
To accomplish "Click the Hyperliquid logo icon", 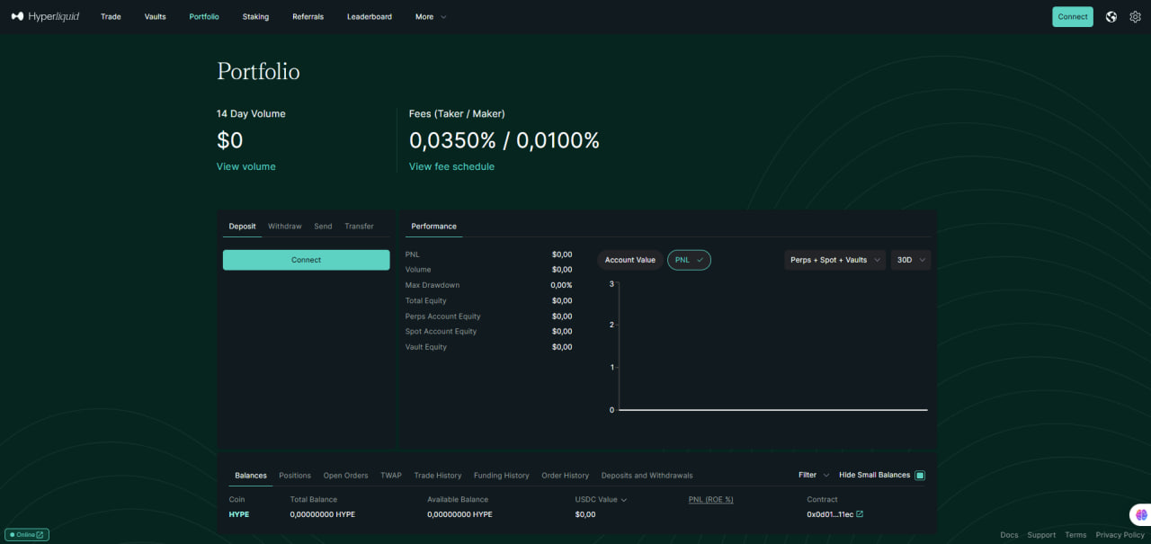I will 17,16.
